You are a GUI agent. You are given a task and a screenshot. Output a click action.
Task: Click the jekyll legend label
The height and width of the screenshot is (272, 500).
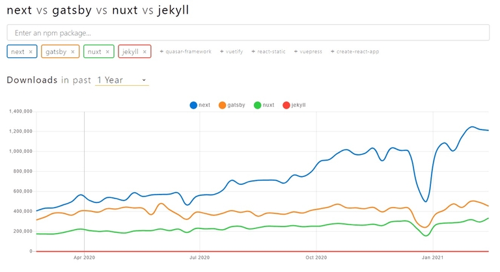click(299, 105)
